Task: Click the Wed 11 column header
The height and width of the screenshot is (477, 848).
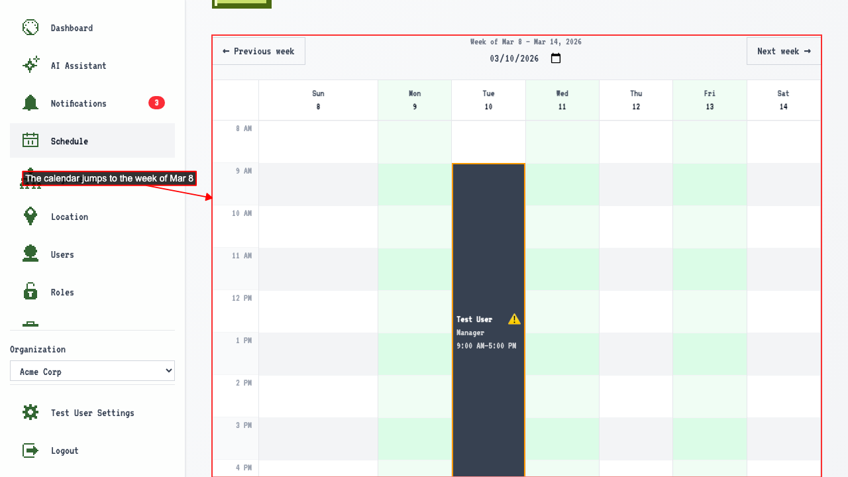Action: coord(562,100)
